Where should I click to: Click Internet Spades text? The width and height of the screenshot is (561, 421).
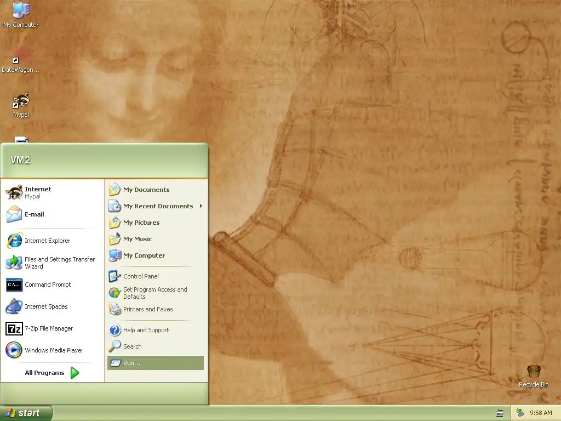click(x=46, y=306)
